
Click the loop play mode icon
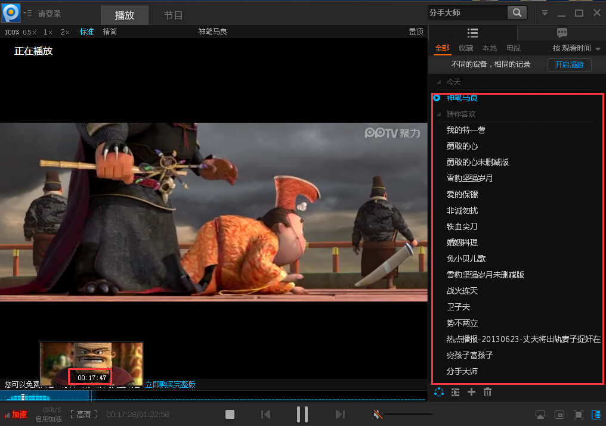click(439, 392)
